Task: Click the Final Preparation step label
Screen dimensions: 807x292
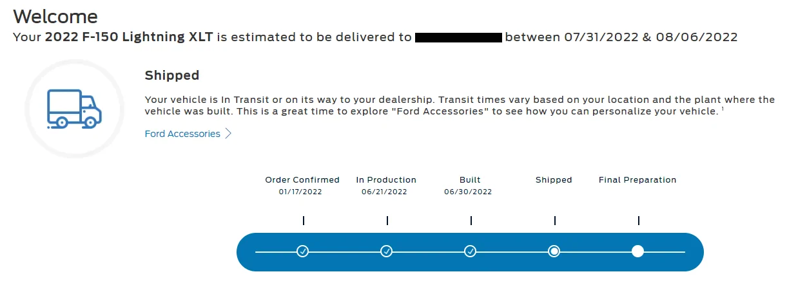Action: tap(637, 180)
